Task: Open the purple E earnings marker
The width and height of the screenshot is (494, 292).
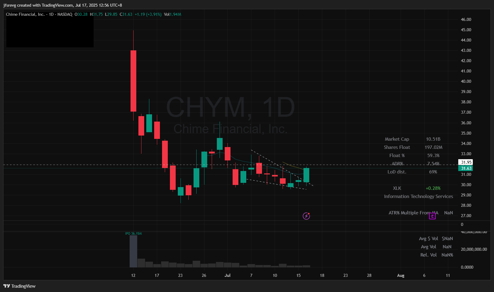Action: click(x=432, y=216)
